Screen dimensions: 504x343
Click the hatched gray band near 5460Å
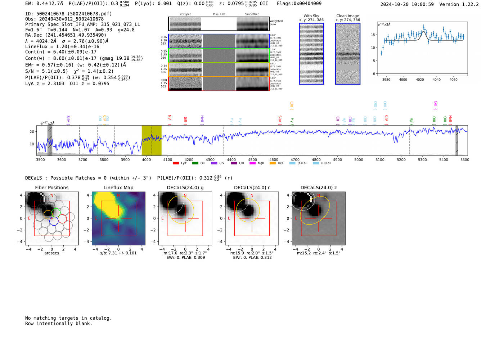tap(457, 140)
